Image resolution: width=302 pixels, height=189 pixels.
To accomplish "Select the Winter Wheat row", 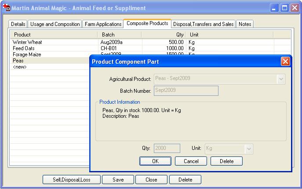I will coord(27,42).
